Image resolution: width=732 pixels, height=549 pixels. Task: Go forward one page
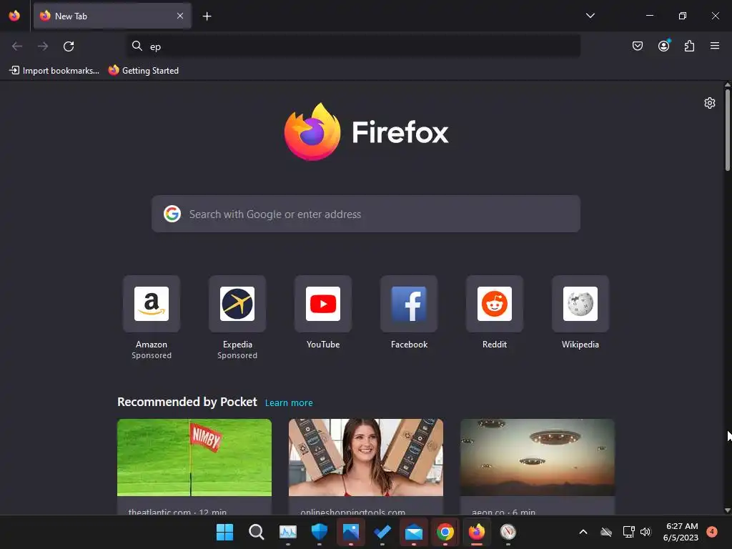(x=43, y=46)
